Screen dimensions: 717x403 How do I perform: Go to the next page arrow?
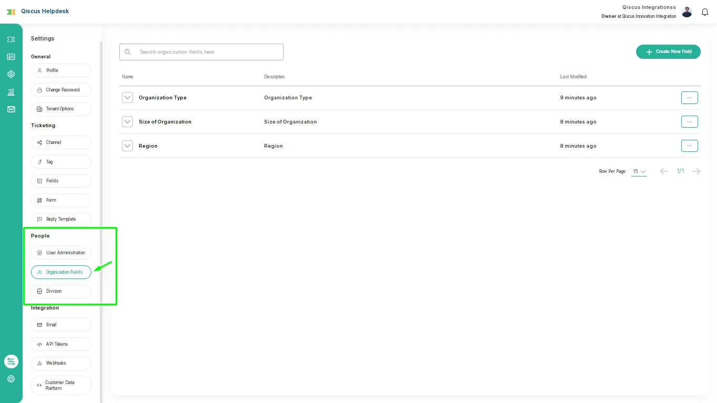[x=696, y=171]
